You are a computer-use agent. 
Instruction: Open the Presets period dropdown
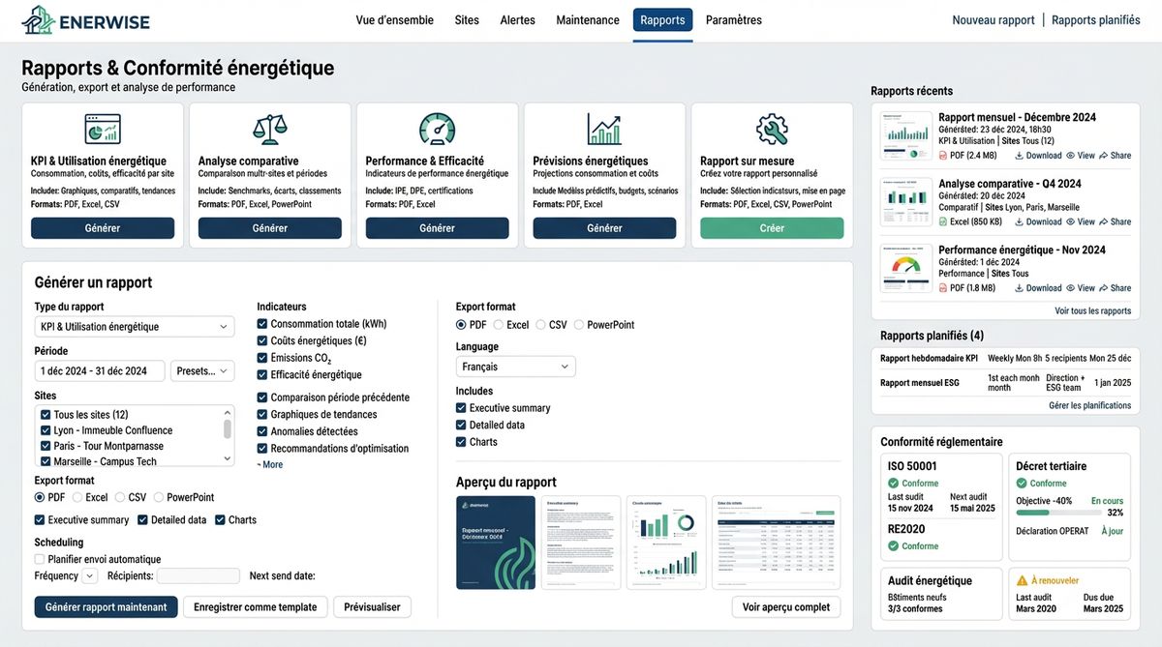pyautogui.click(x=203, y=371)
